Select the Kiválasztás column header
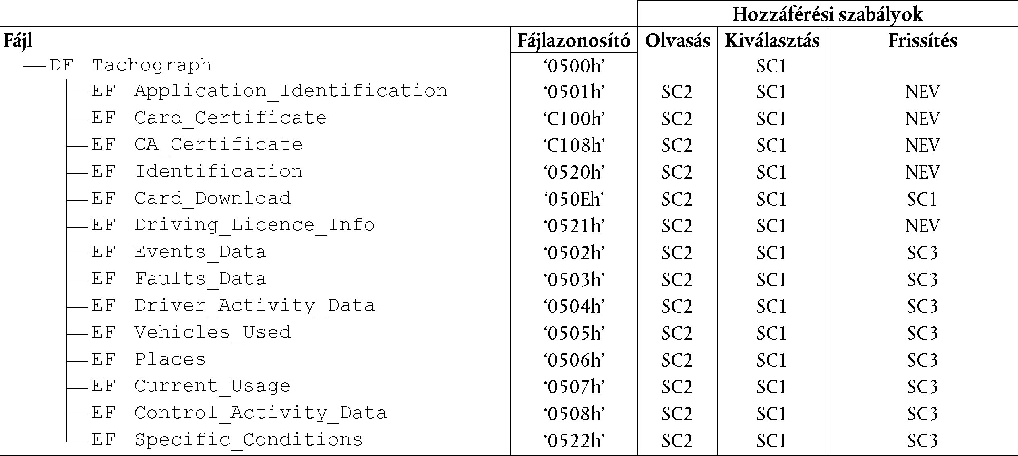The width and height of the screenshot is (1018, 456). [772, 41]
